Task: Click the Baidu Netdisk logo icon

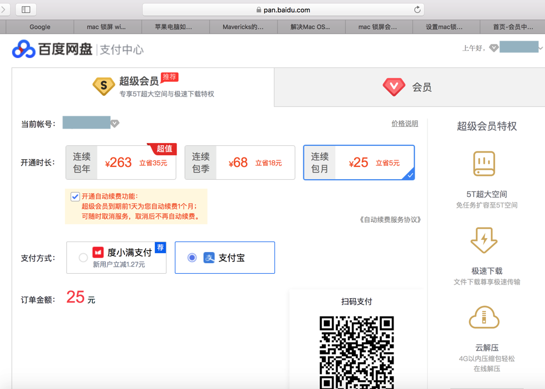Action: pyautogui.click(x=23, y=49)
